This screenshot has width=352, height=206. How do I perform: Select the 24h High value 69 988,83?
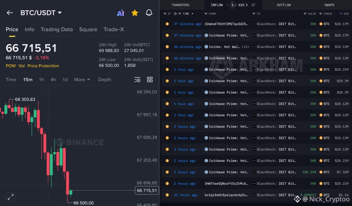pos(109,51)
